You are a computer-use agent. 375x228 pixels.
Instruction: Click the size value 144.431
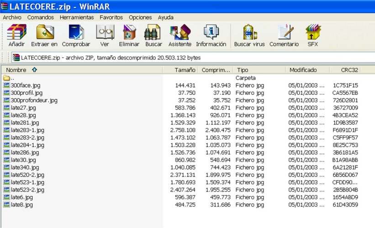coord(185,85)
